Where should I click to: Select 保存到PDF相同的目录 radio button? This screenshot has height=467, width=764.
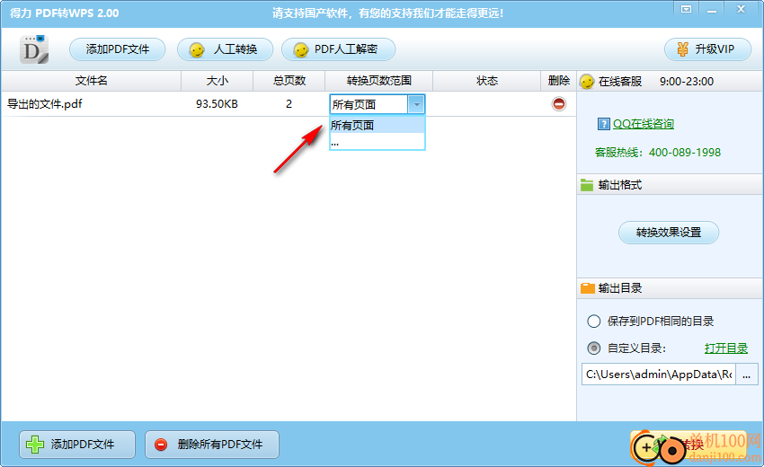tap(594, 322)
